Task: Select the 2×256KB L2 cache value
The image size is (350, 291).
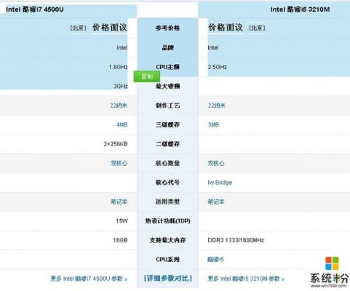Action: pos(116,144)
